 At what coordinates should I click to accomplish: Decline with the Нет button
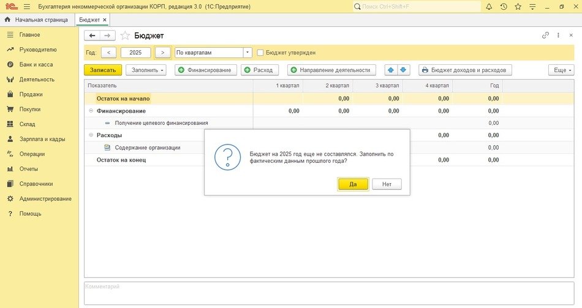coord(387,184)
